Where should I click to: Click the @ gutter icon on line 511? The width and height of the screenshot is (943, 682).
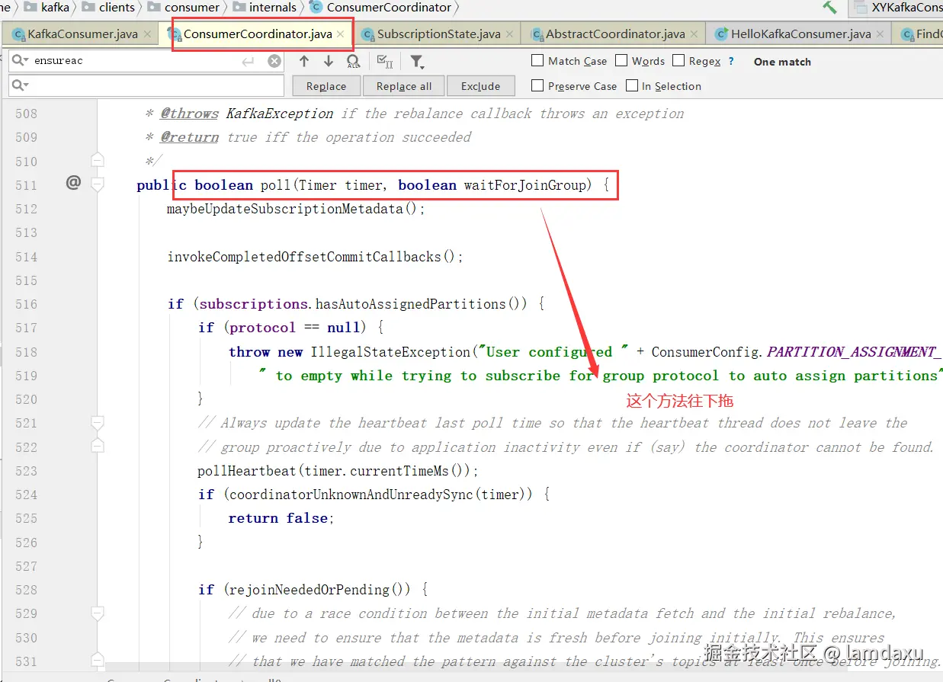click(73, 182)
